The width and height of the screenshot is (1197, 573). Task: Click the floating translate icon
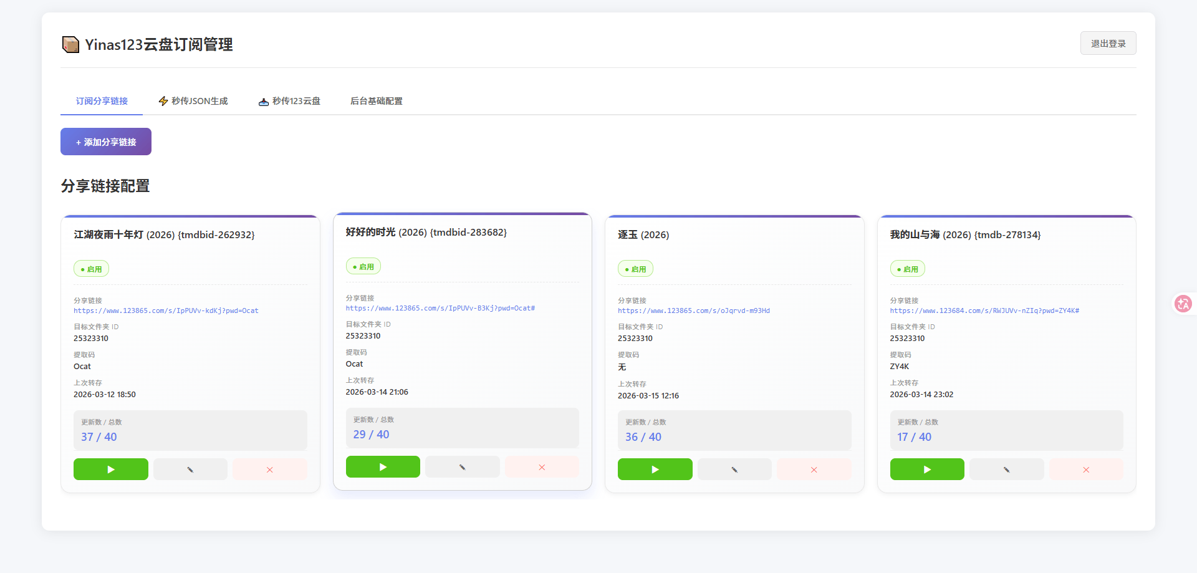tap(1183, 304)
